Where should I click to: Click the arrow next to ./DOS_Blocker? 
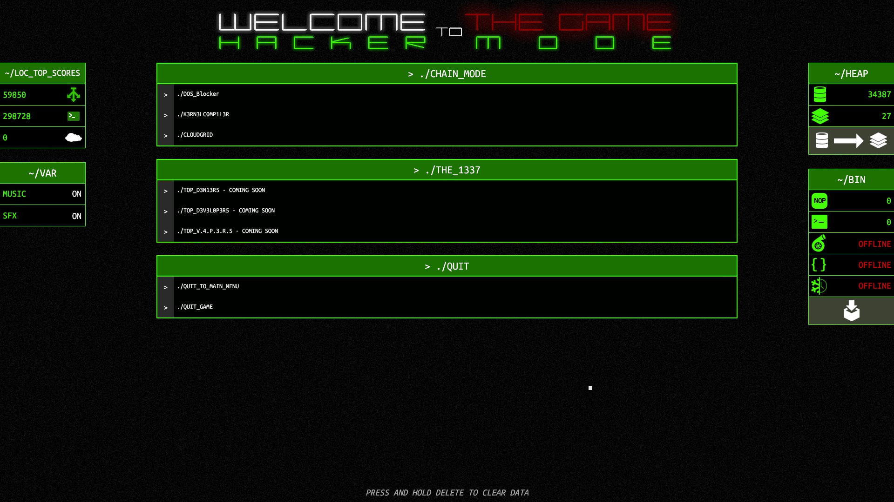(x=165, y=95)
